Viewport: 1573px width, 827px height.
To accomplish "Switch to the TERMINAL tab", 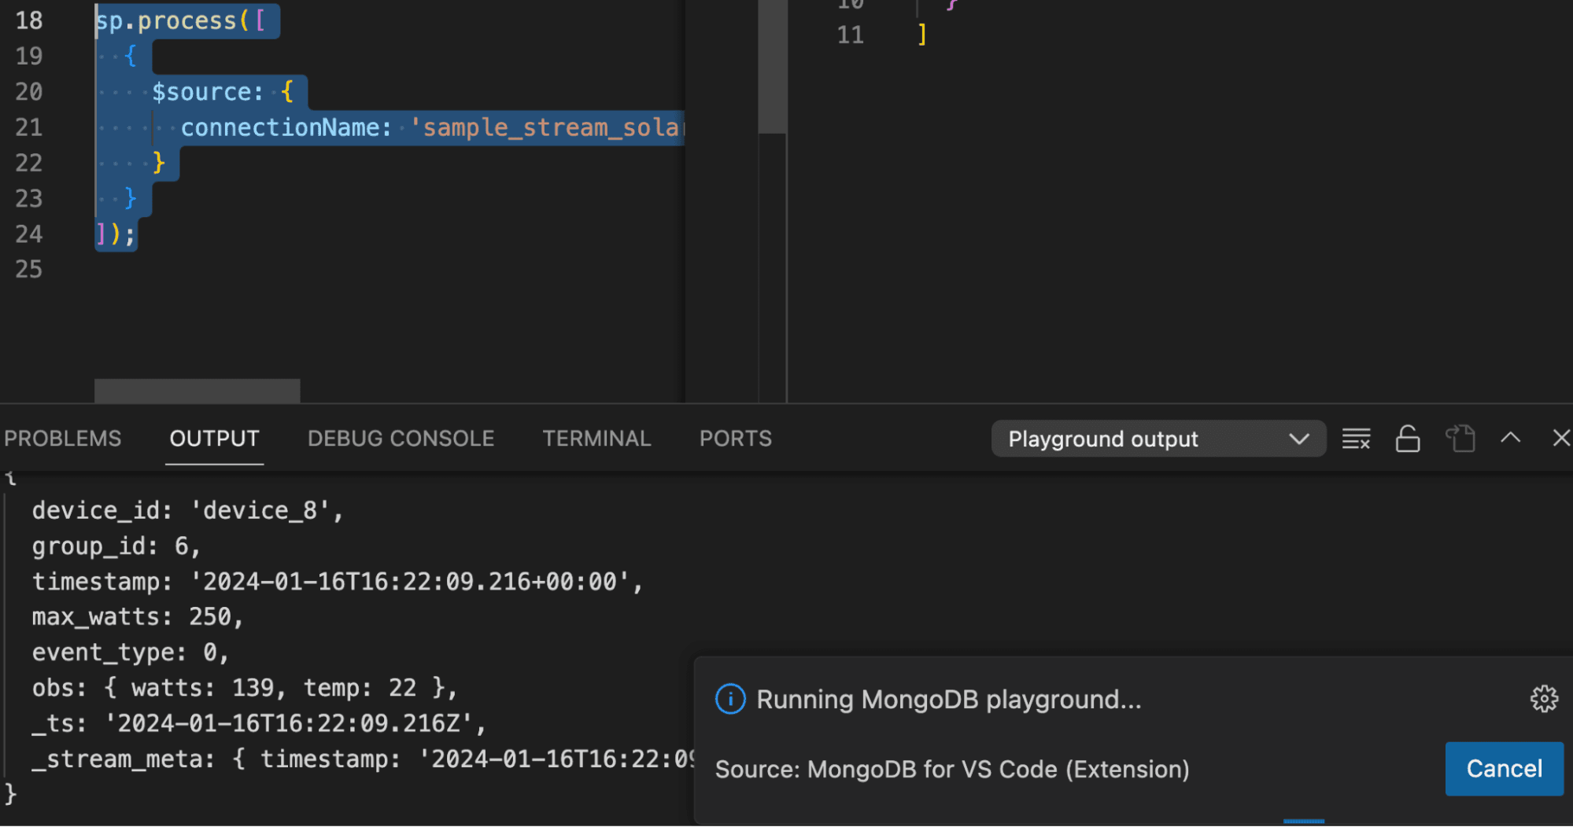I will [x=596, y=439].
